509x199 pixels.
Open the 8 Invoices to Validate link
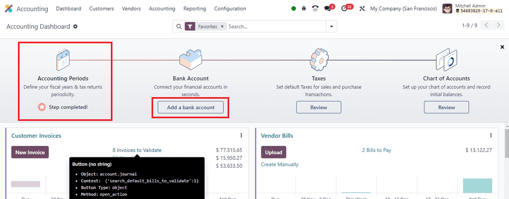[137, 150]
